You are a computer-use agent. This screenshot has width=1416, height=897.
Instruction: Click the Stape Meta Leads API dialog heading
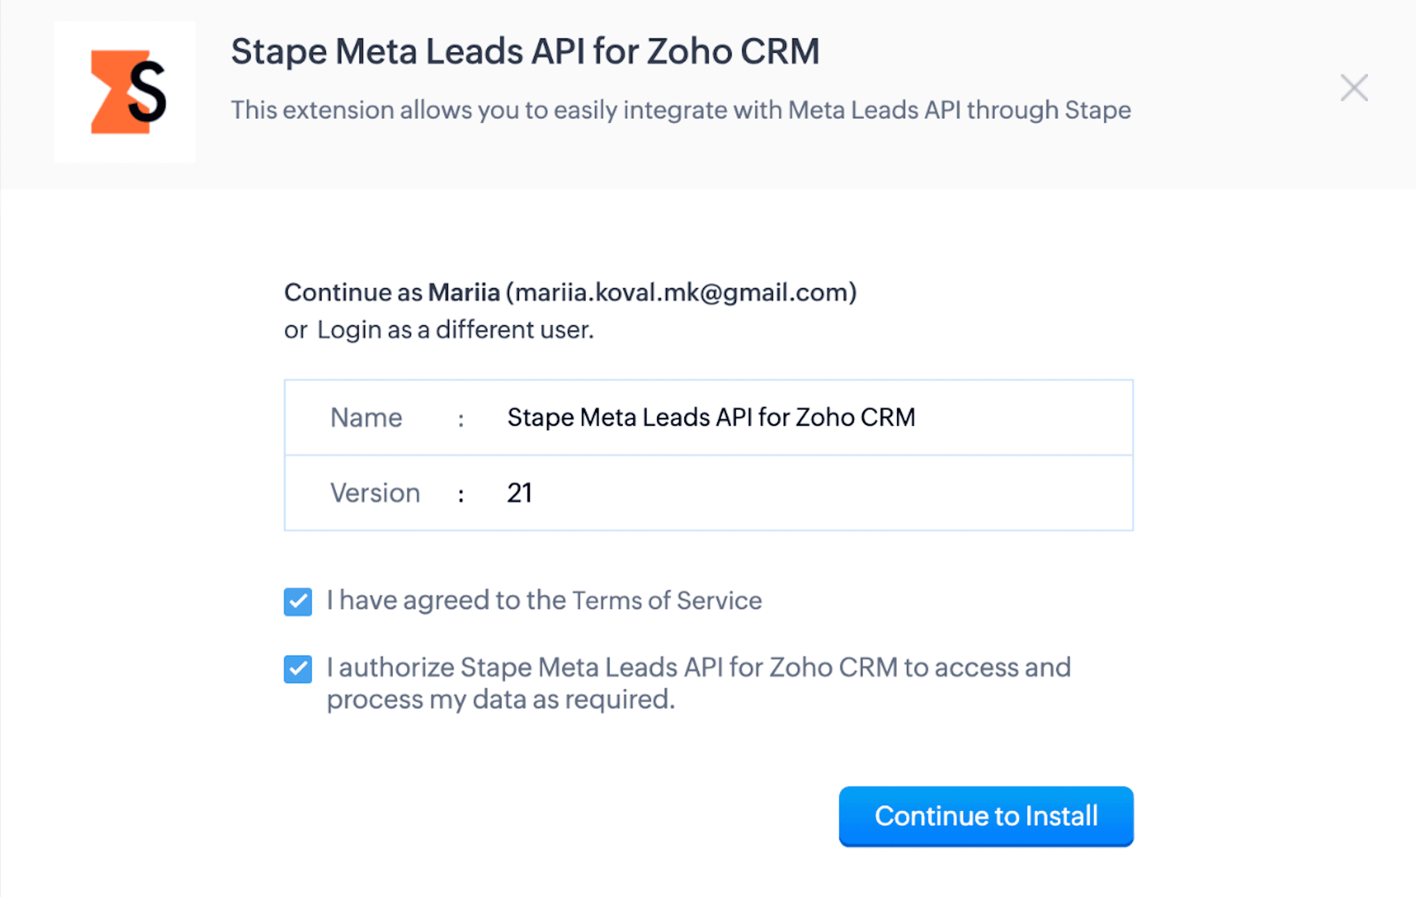point(525,51)
